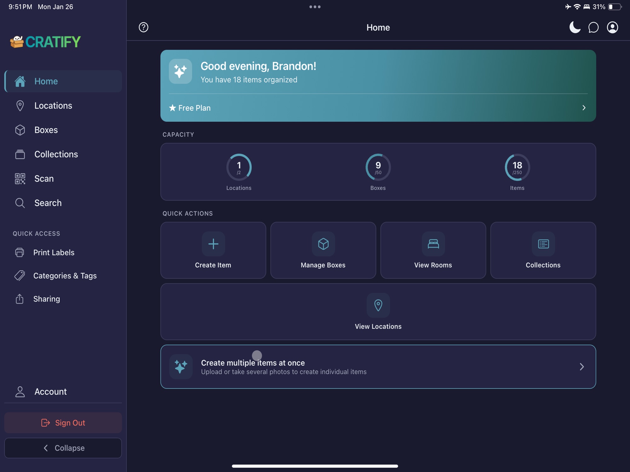
Task: Toggle dark mode with the moon icon
Action: (x=575, y=27)
